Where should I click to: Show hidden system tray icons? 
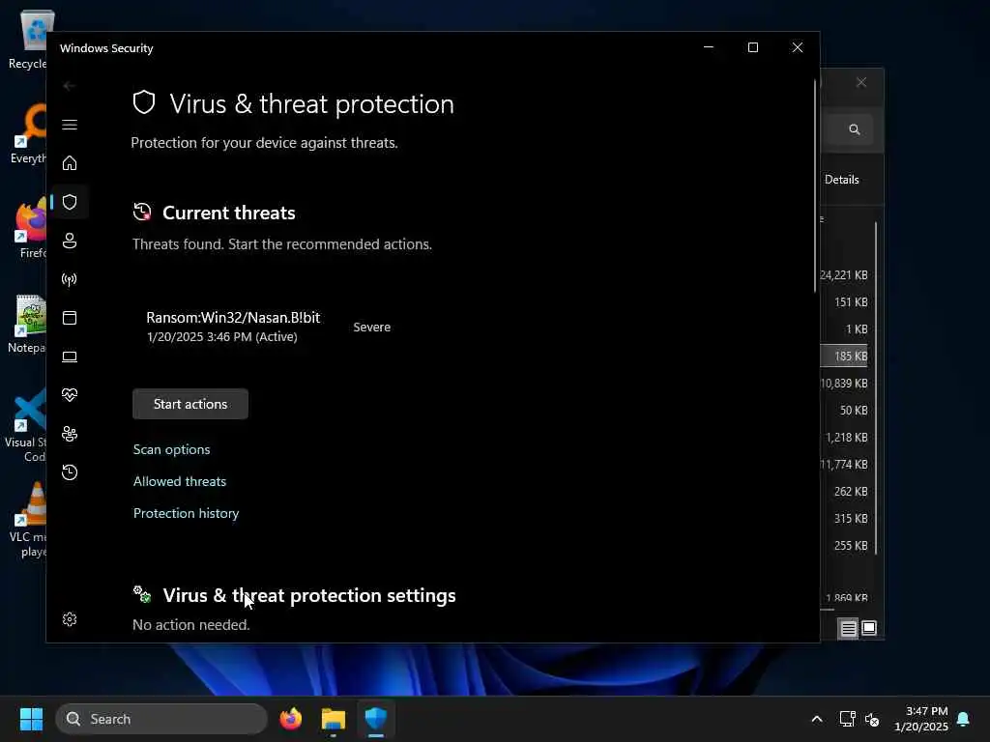(816, 719)
